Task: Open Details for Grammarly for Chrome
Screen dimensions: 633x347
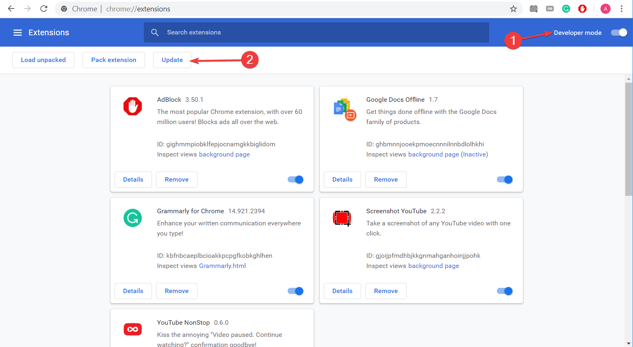Action: (133, 291)
